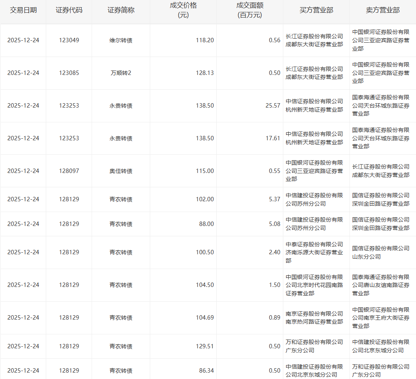
Task: Select security code 128097
Action: point(69,171)
